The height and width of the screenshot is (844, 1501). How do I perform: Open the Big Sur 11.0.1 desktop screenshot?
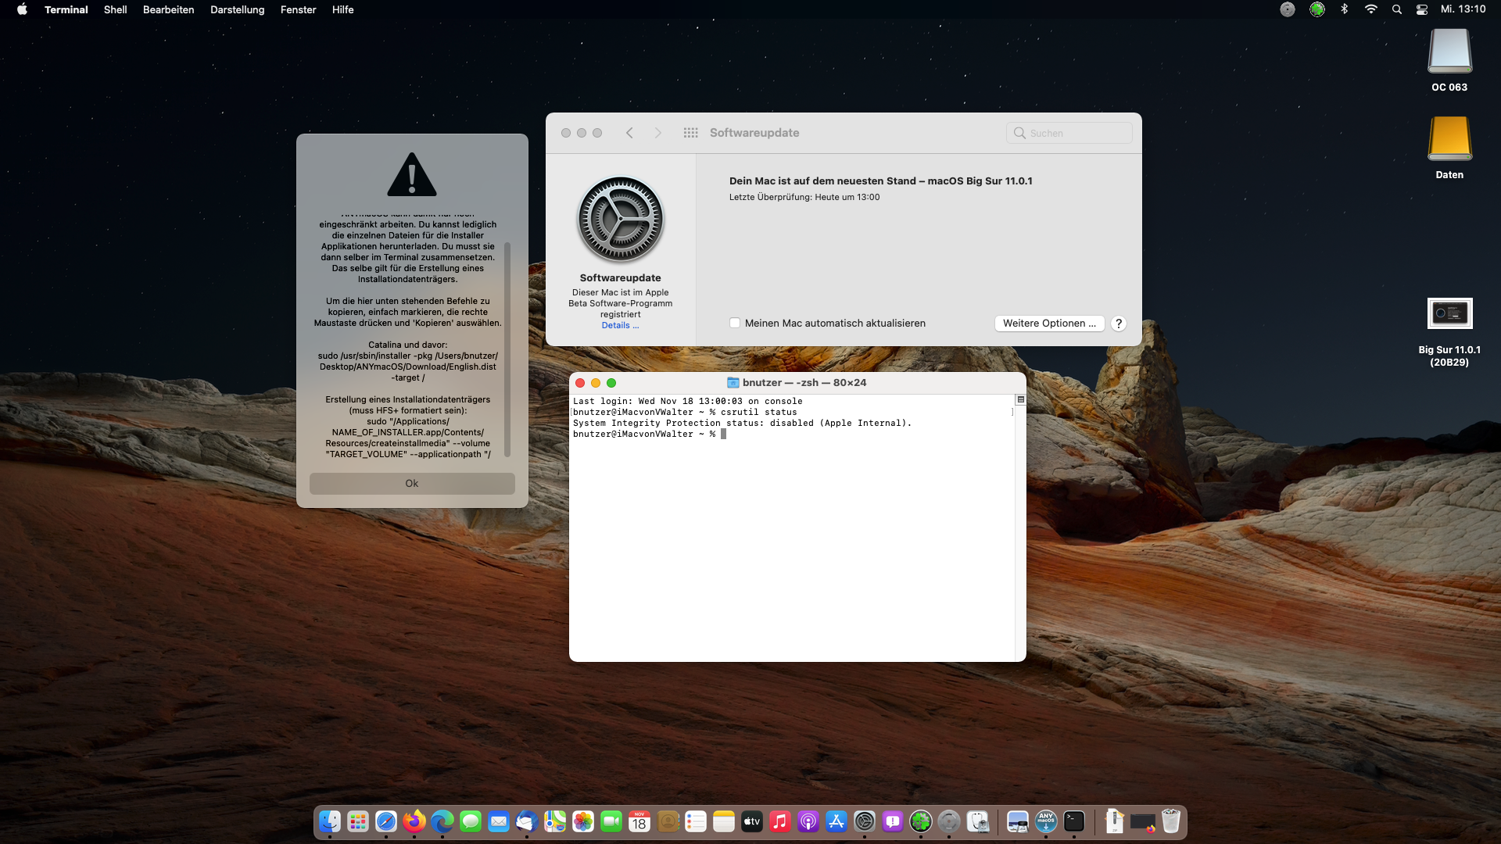tap(1449, 314)
